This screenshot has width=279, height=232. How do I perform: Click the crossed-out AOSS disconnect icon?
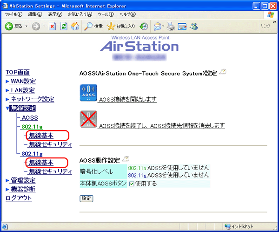point(88,119)
